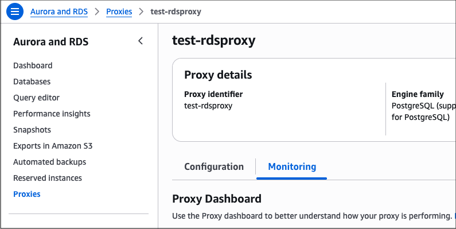
Task: Open Databases in sidebar
Action: [32, 81]
